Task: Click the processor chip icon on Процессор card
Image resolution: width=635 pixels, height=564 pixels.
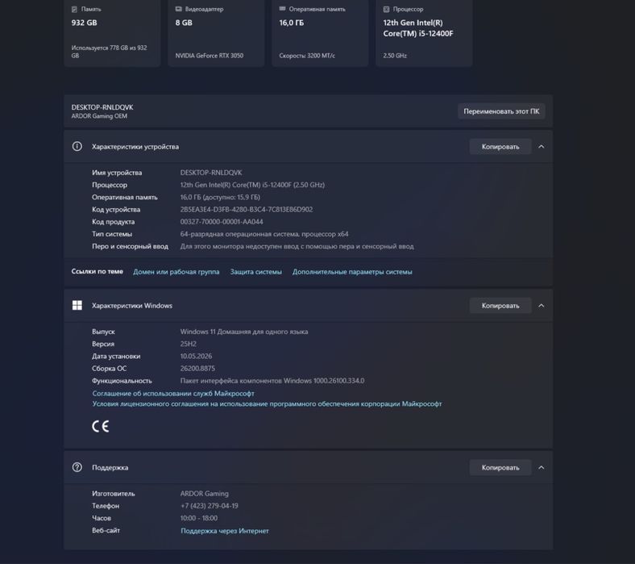Action: tap(386, 9)
